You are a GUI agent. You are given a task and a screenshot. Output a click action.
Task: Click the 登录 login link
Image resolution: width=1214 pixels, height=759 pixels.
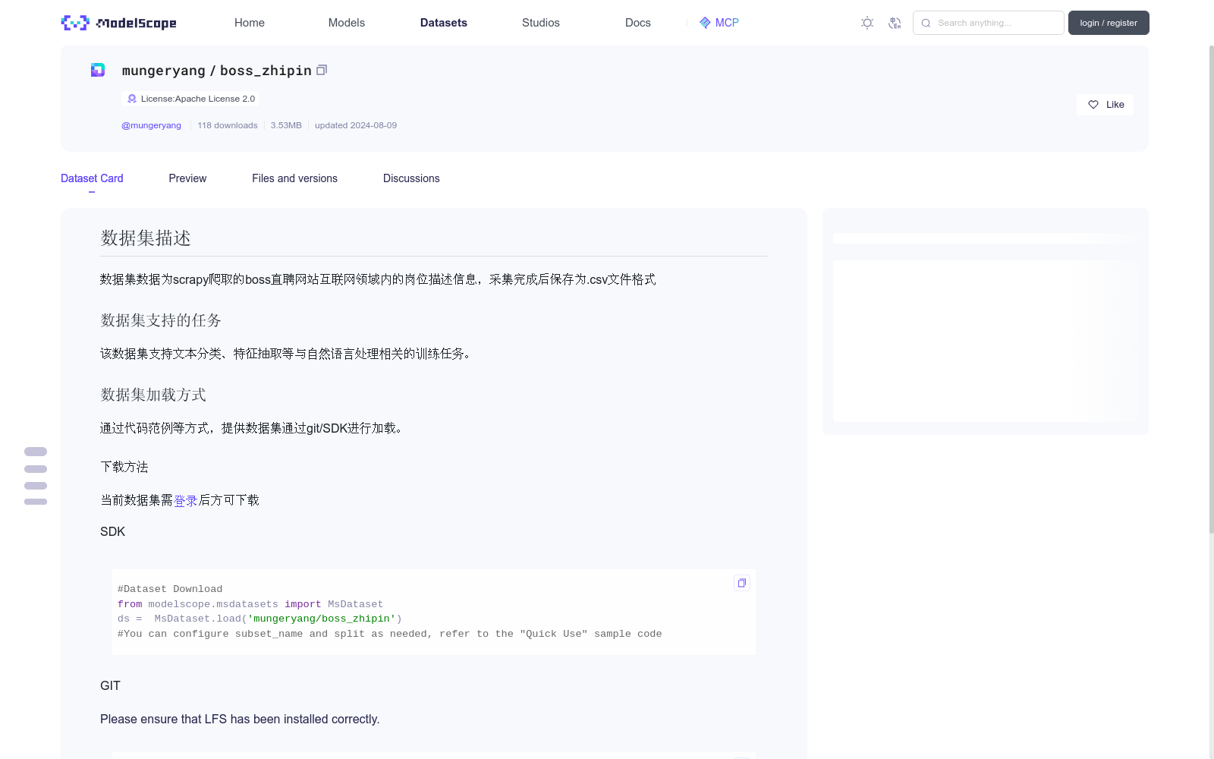pyautogui.click(x=185, y=500)
